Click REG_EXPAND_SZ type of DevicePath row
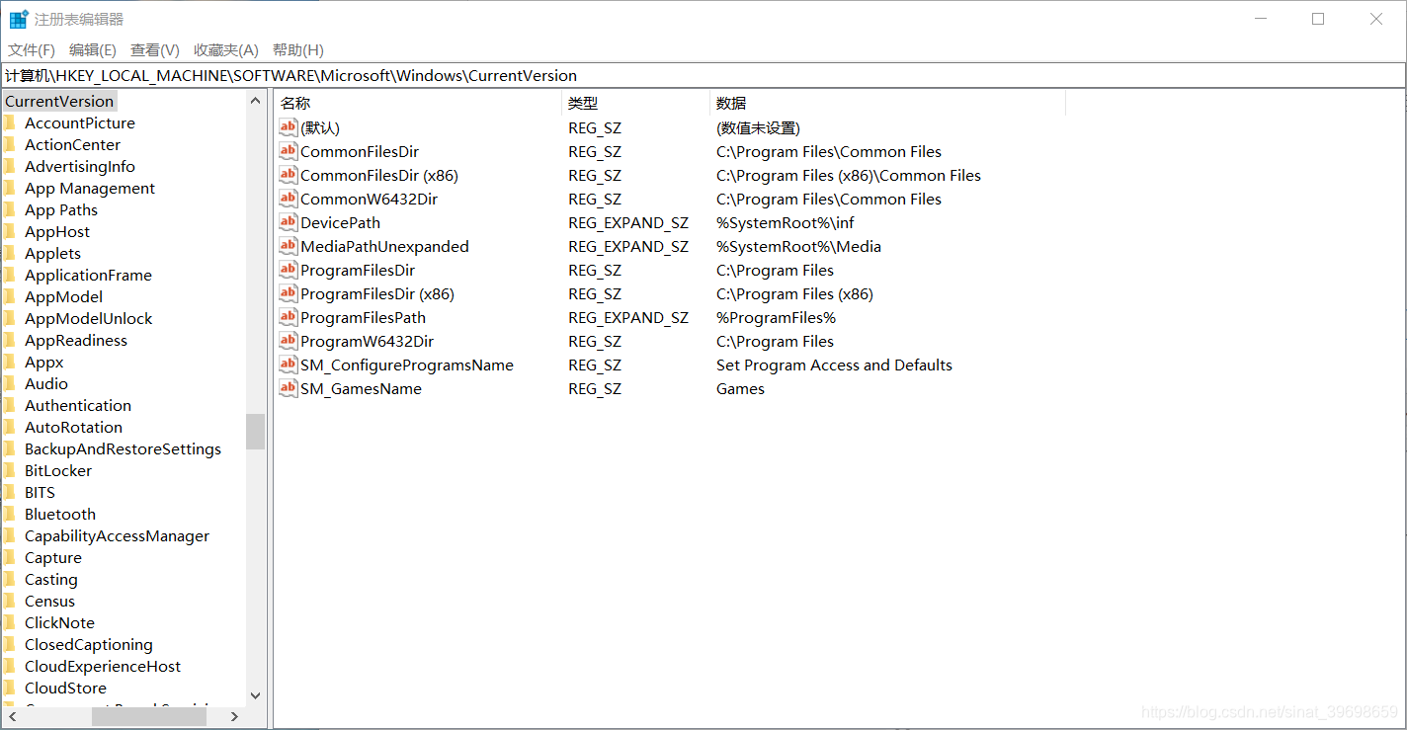Screen dimensions: 1407x730 tap(628, 222)
